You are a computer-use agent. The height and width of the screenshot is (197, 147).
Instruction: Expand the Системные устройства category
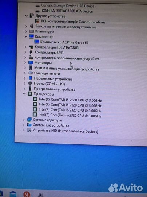pyautogui.click(x=24, y=125)
